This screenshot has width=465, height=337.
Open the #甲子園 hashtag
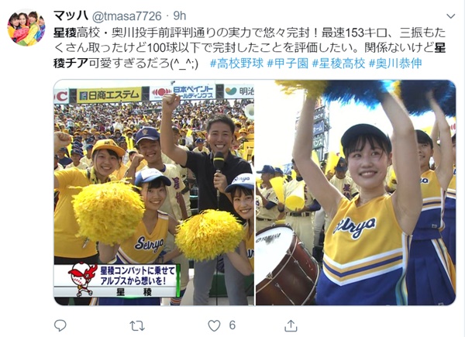click(288, 64)
